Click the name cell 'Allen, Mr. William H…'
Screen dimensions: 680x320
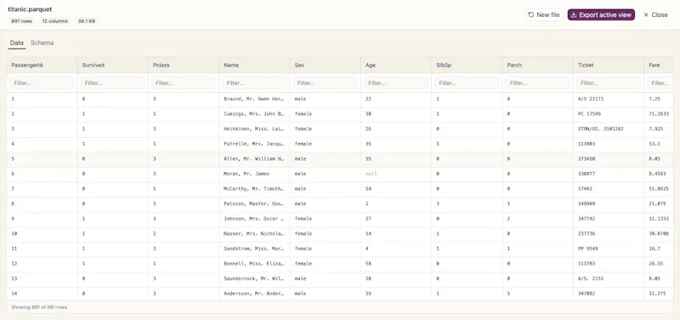pos(253,159)
